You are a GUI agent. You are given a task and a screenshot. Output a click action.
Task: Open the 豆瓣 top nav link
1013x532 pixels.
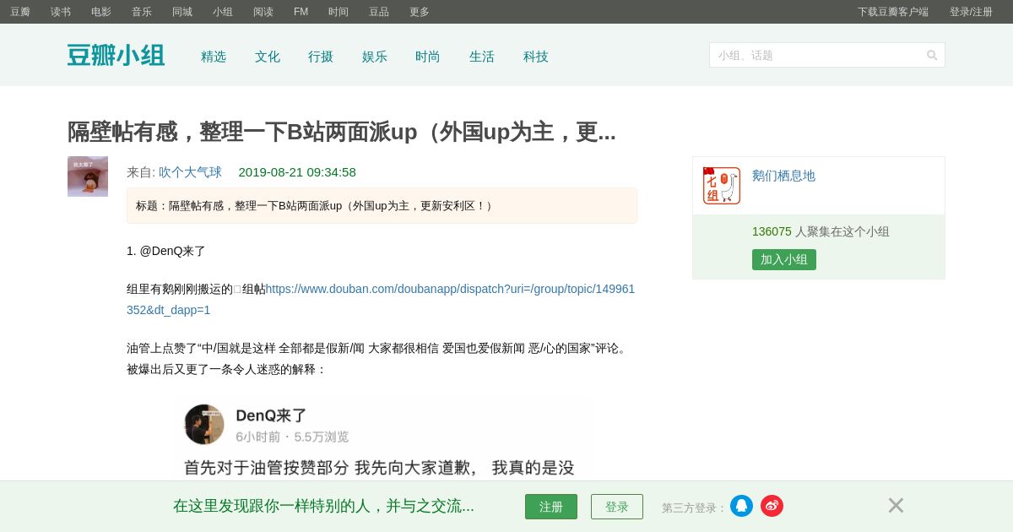point(20,12)
